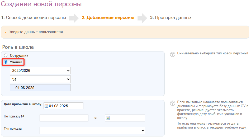Image resolution: width=251 pixels, height=137 pixels.
Task: Select the Ученик role radio button
Action: click(x=6, y=62)
